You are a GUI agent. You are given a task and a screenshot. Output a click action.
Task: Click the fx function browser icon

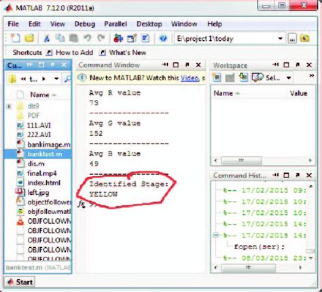point(82,204)
